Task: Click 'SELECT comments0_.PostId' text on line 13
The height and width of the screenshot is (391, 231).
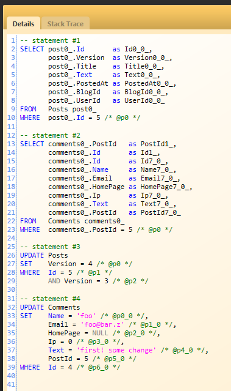Action: pyautogui.click(x=68, y=144)
